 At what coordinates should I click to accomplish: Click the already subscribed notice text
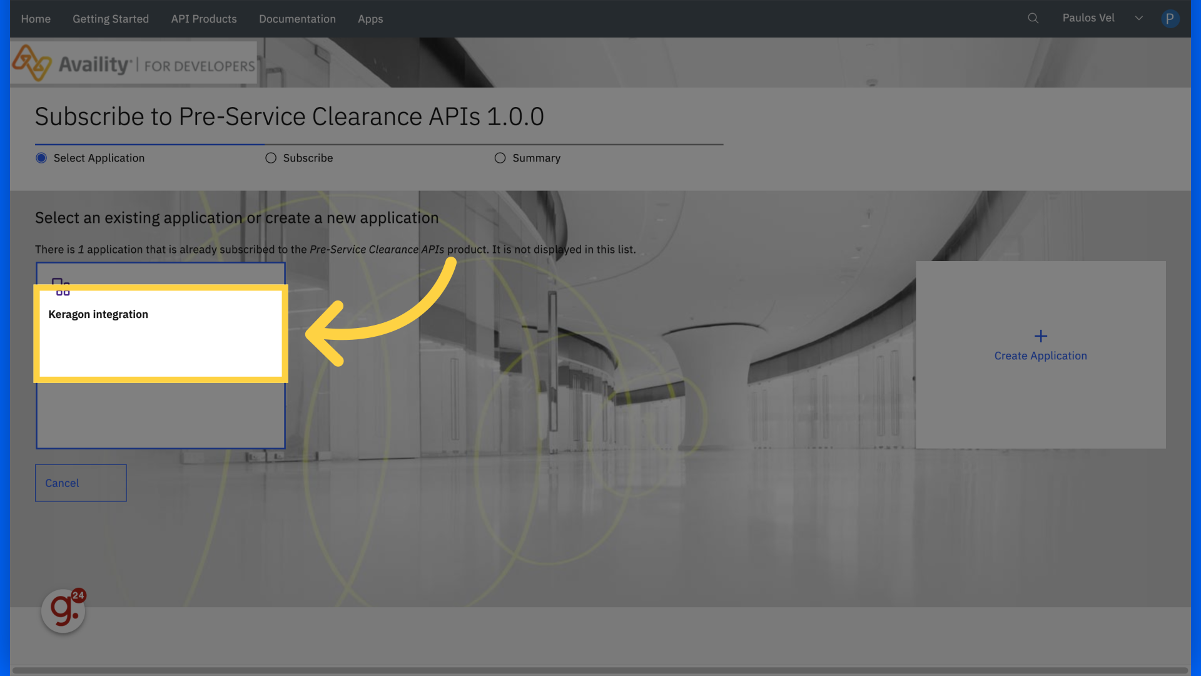pos(335,249)
